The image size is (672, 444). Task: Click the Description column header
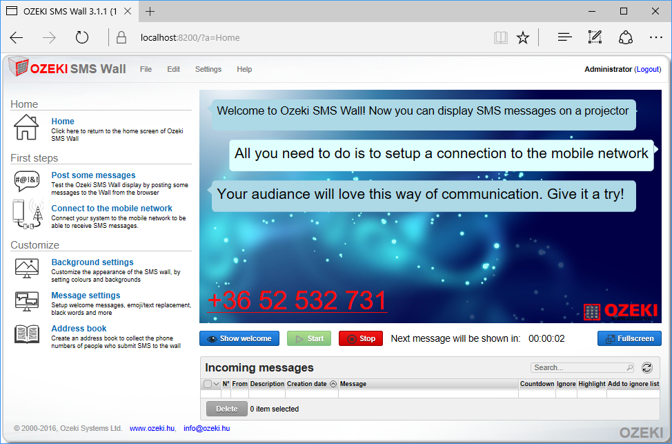[x=267, y=384]
